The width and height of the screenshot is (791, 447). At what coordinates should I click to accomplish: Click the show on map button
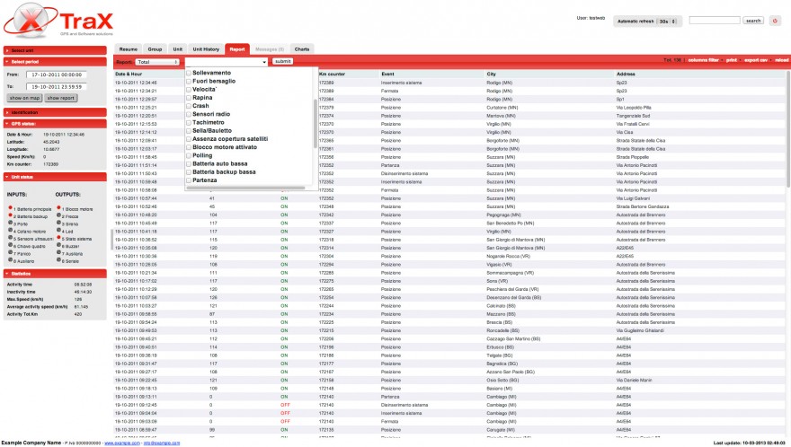coord(24,98)
